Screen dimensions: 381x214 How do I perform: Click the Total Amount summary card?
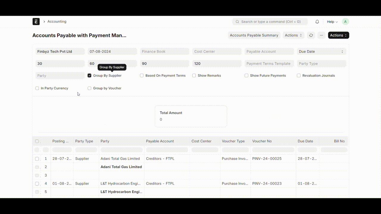(x=191, y=116)
